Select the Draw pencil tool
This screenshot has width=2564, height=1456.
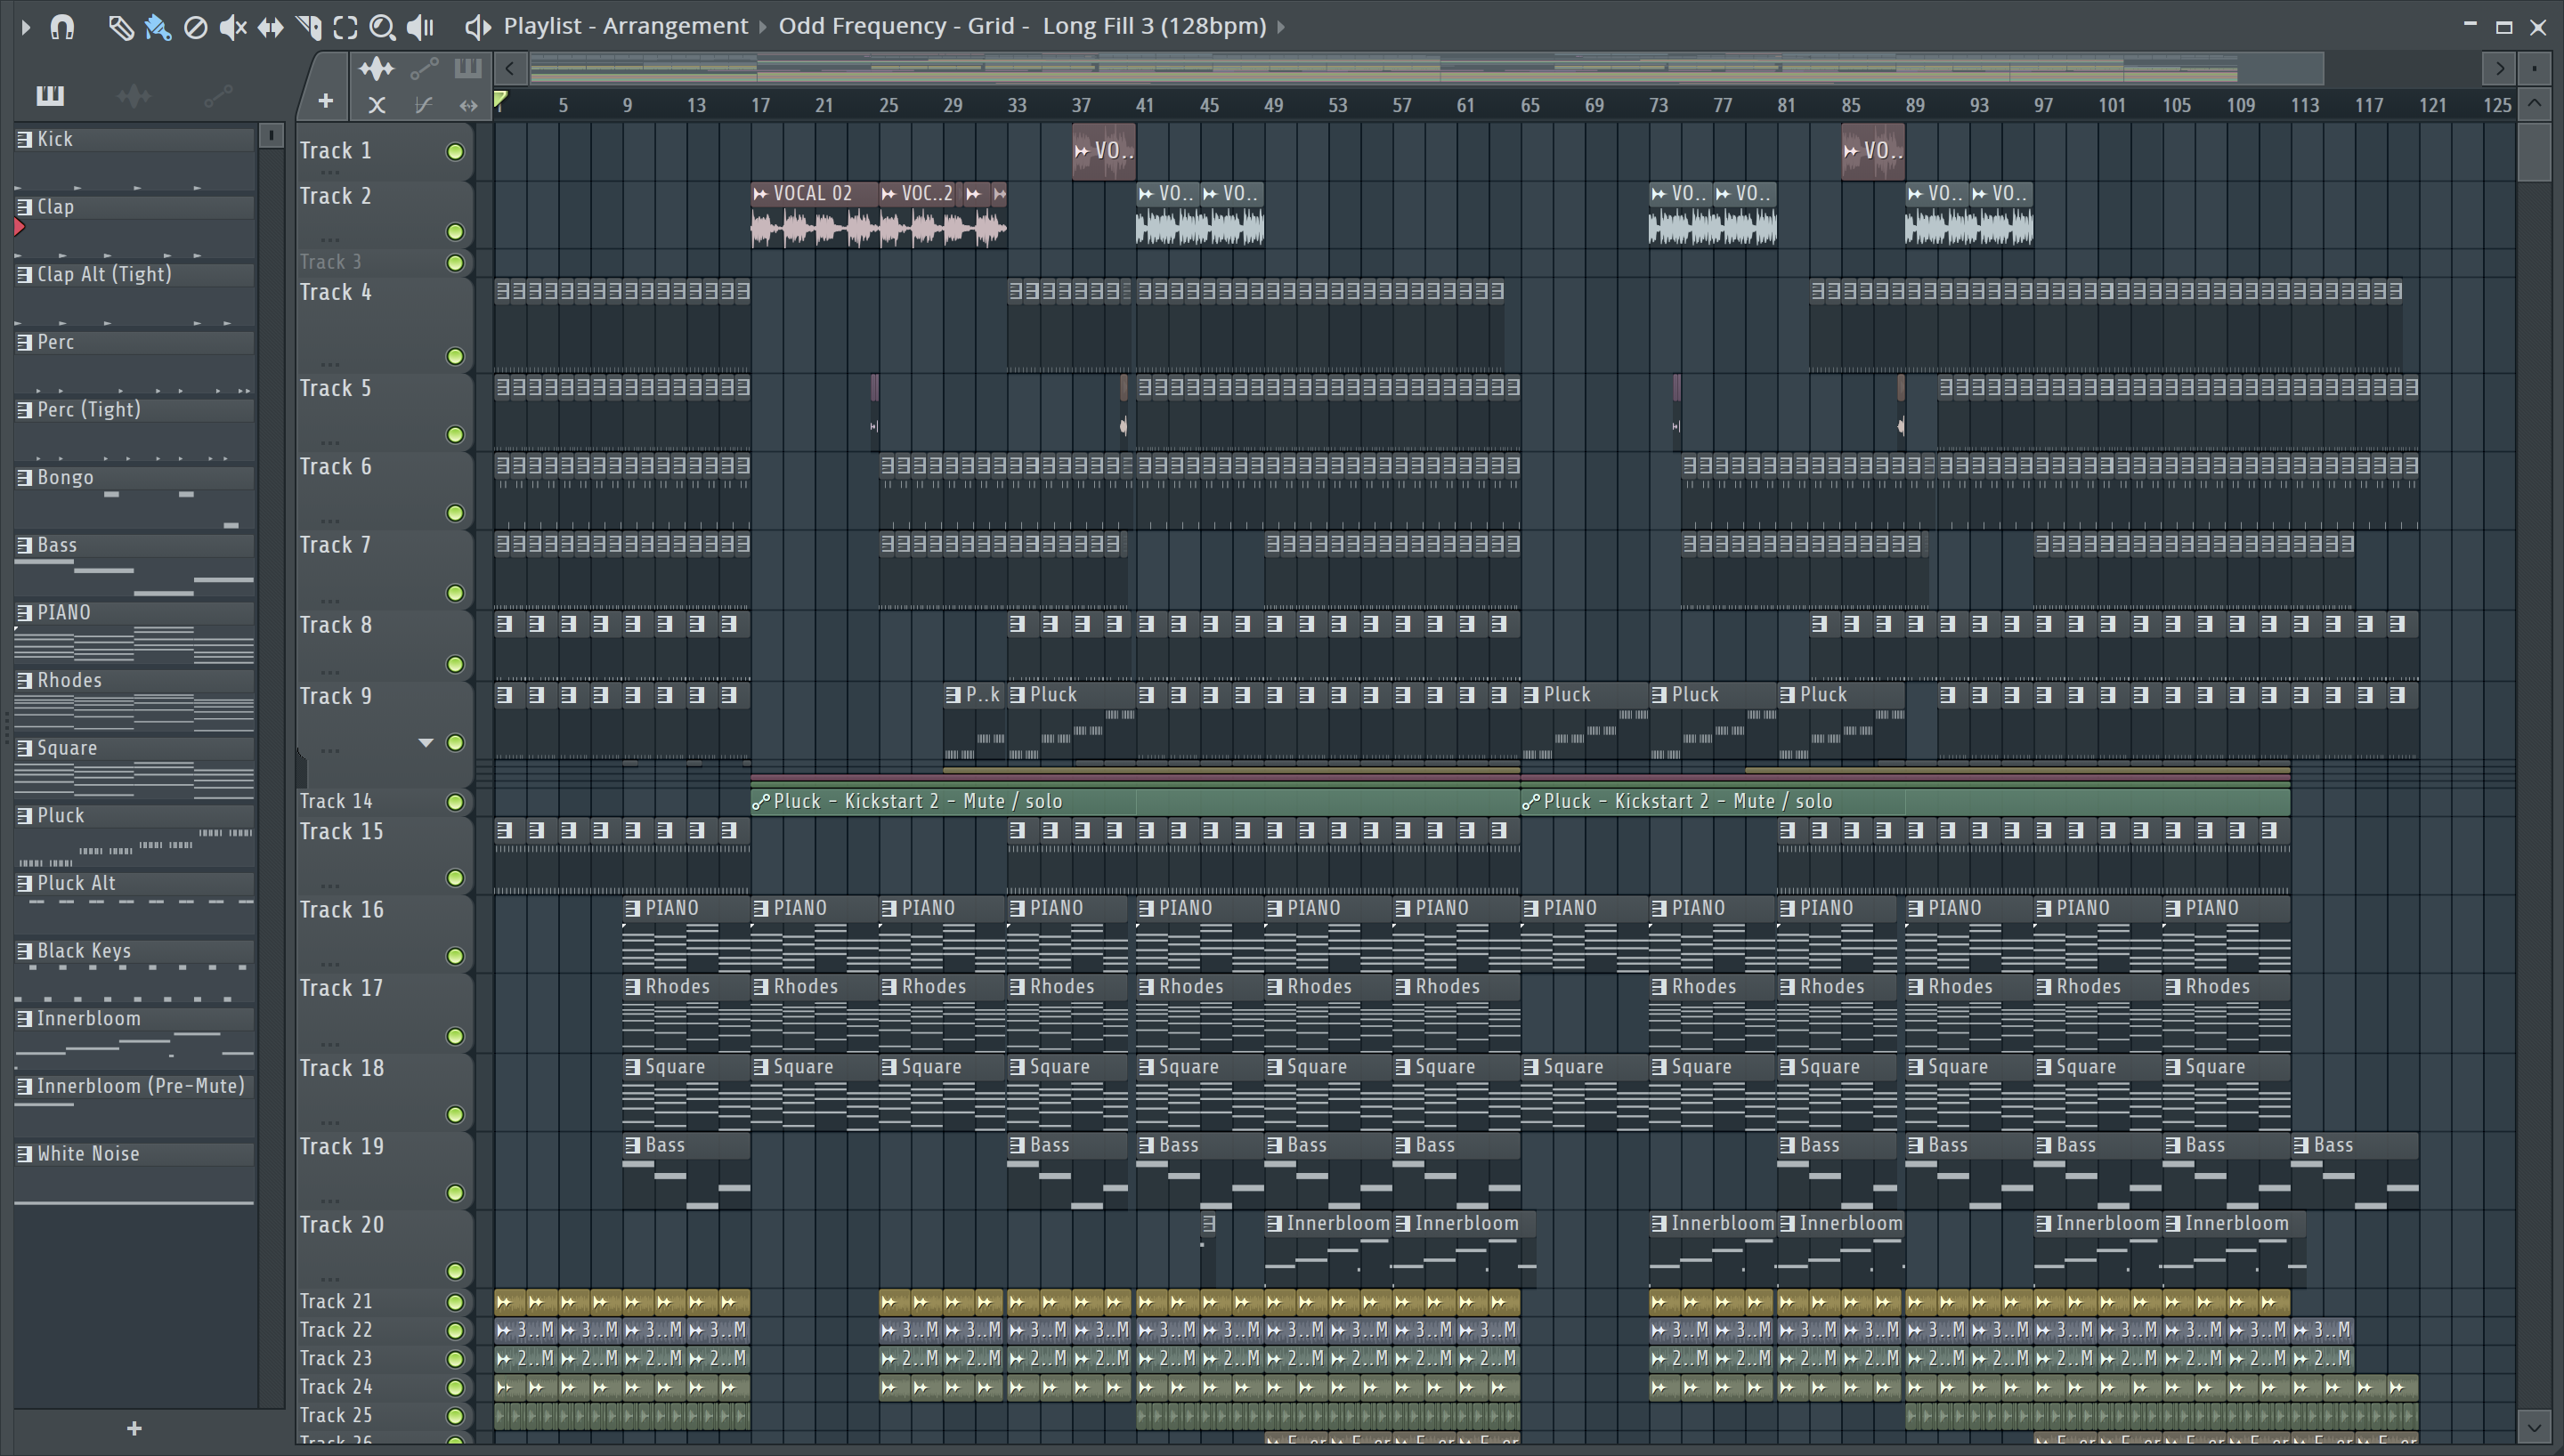pos(120,27)
